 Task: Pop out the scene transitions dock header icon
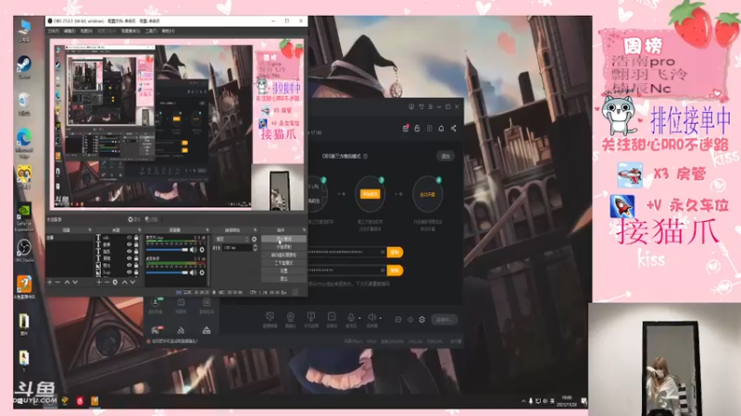pyautogui.click(x=256, y=229)
